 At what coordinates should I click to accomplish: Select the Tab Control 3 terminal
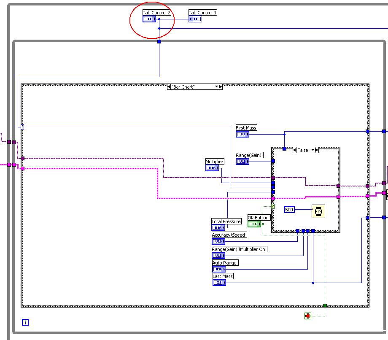(195, 19)
